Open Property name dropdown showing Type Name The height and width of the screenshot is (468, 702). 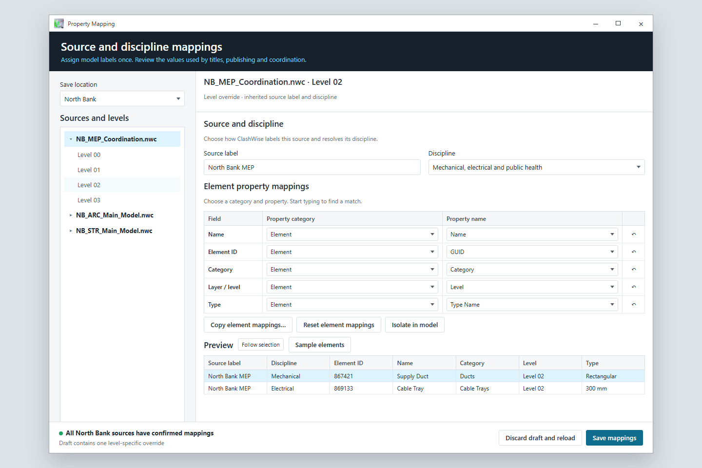click(x=532, y=305)
